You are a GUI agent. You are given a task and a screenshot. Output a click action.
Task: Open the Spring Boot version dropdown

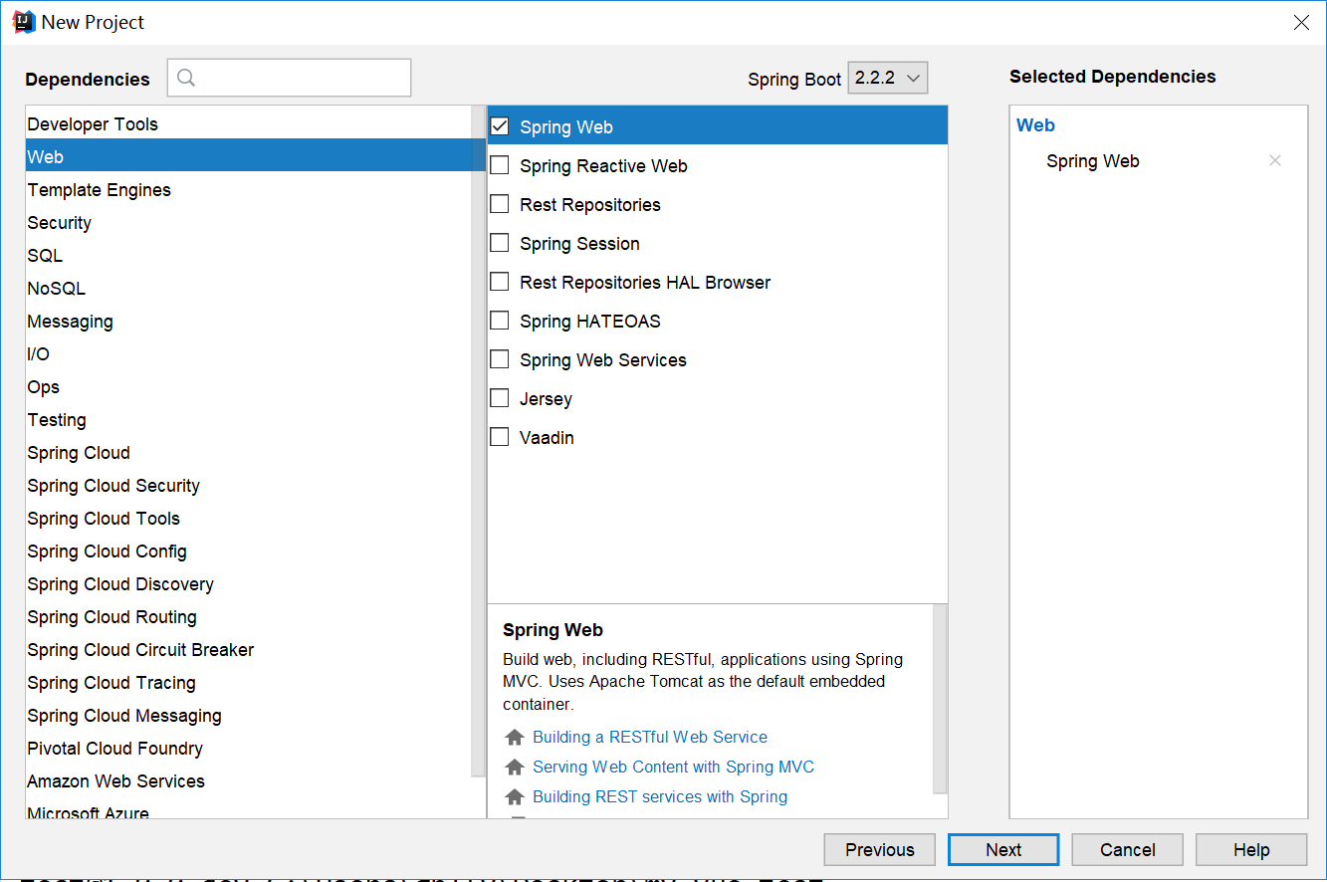click(x=888, y=78)
